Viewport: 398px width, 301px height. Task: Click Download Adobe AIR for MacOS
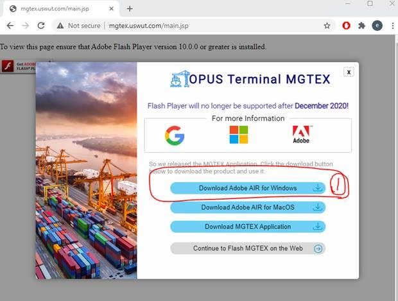pyautogui.click(x=248, y=207)
